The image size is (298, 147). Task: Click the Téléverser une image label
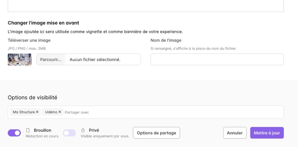tap(29, 40)
